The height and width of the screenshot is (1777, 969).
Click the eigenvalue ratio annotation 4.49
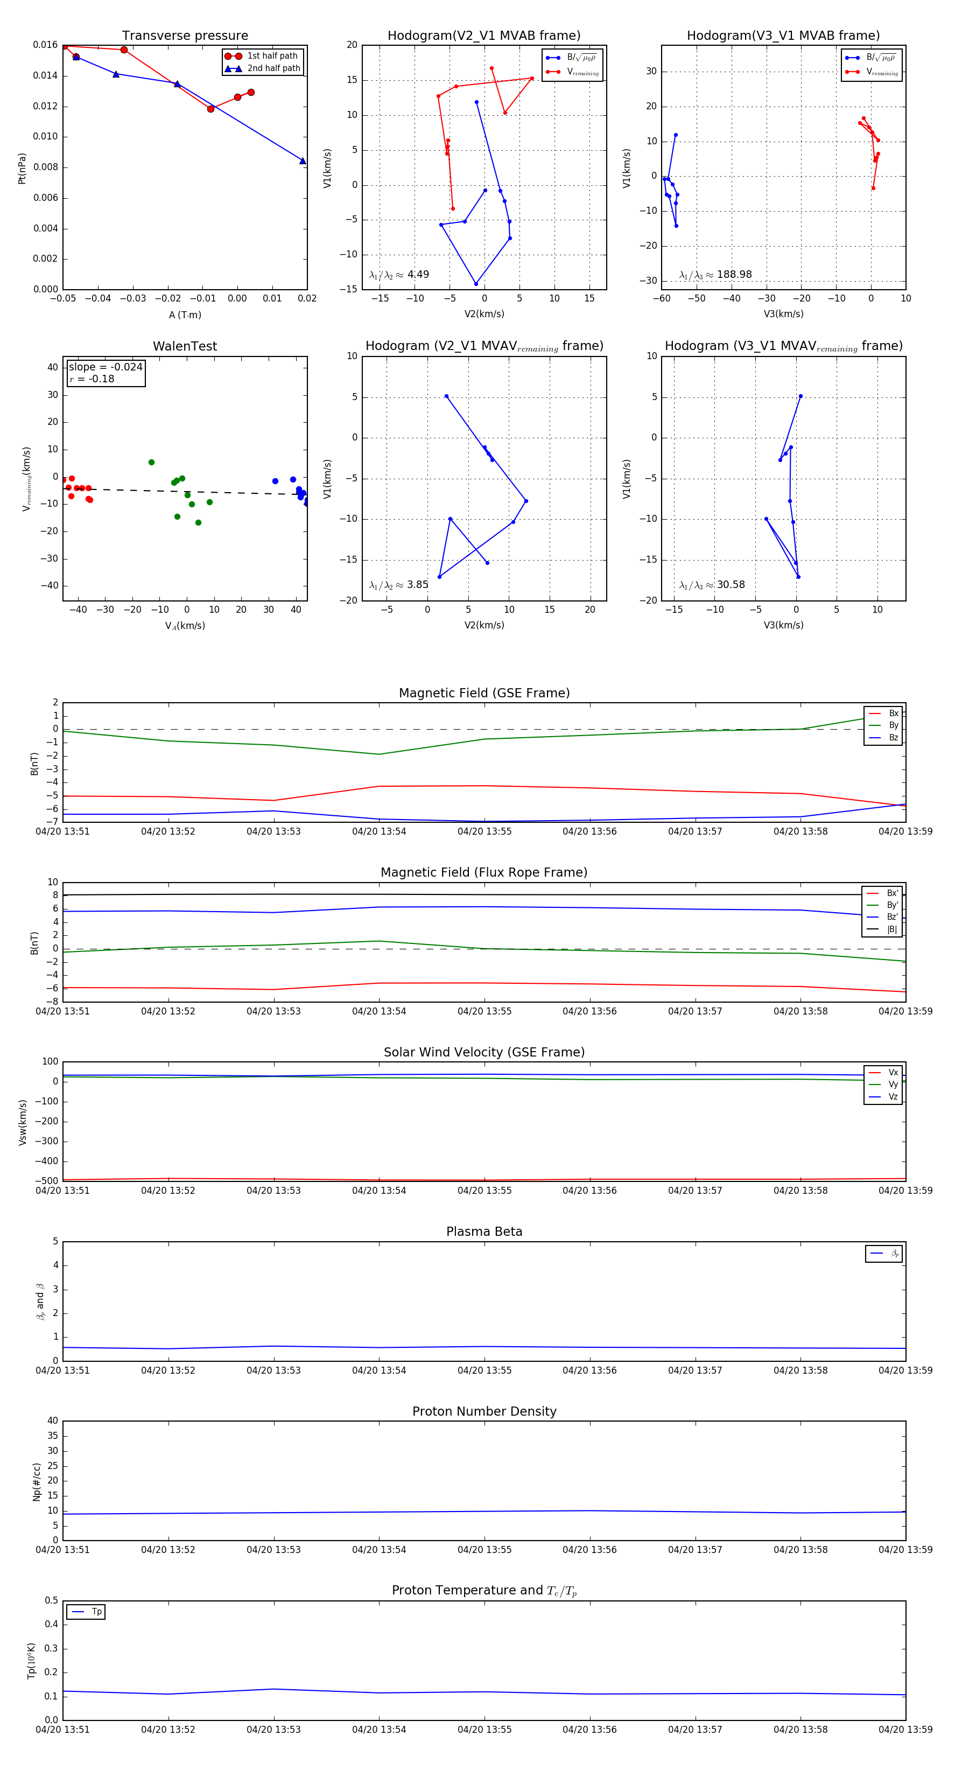coord(398,275)
